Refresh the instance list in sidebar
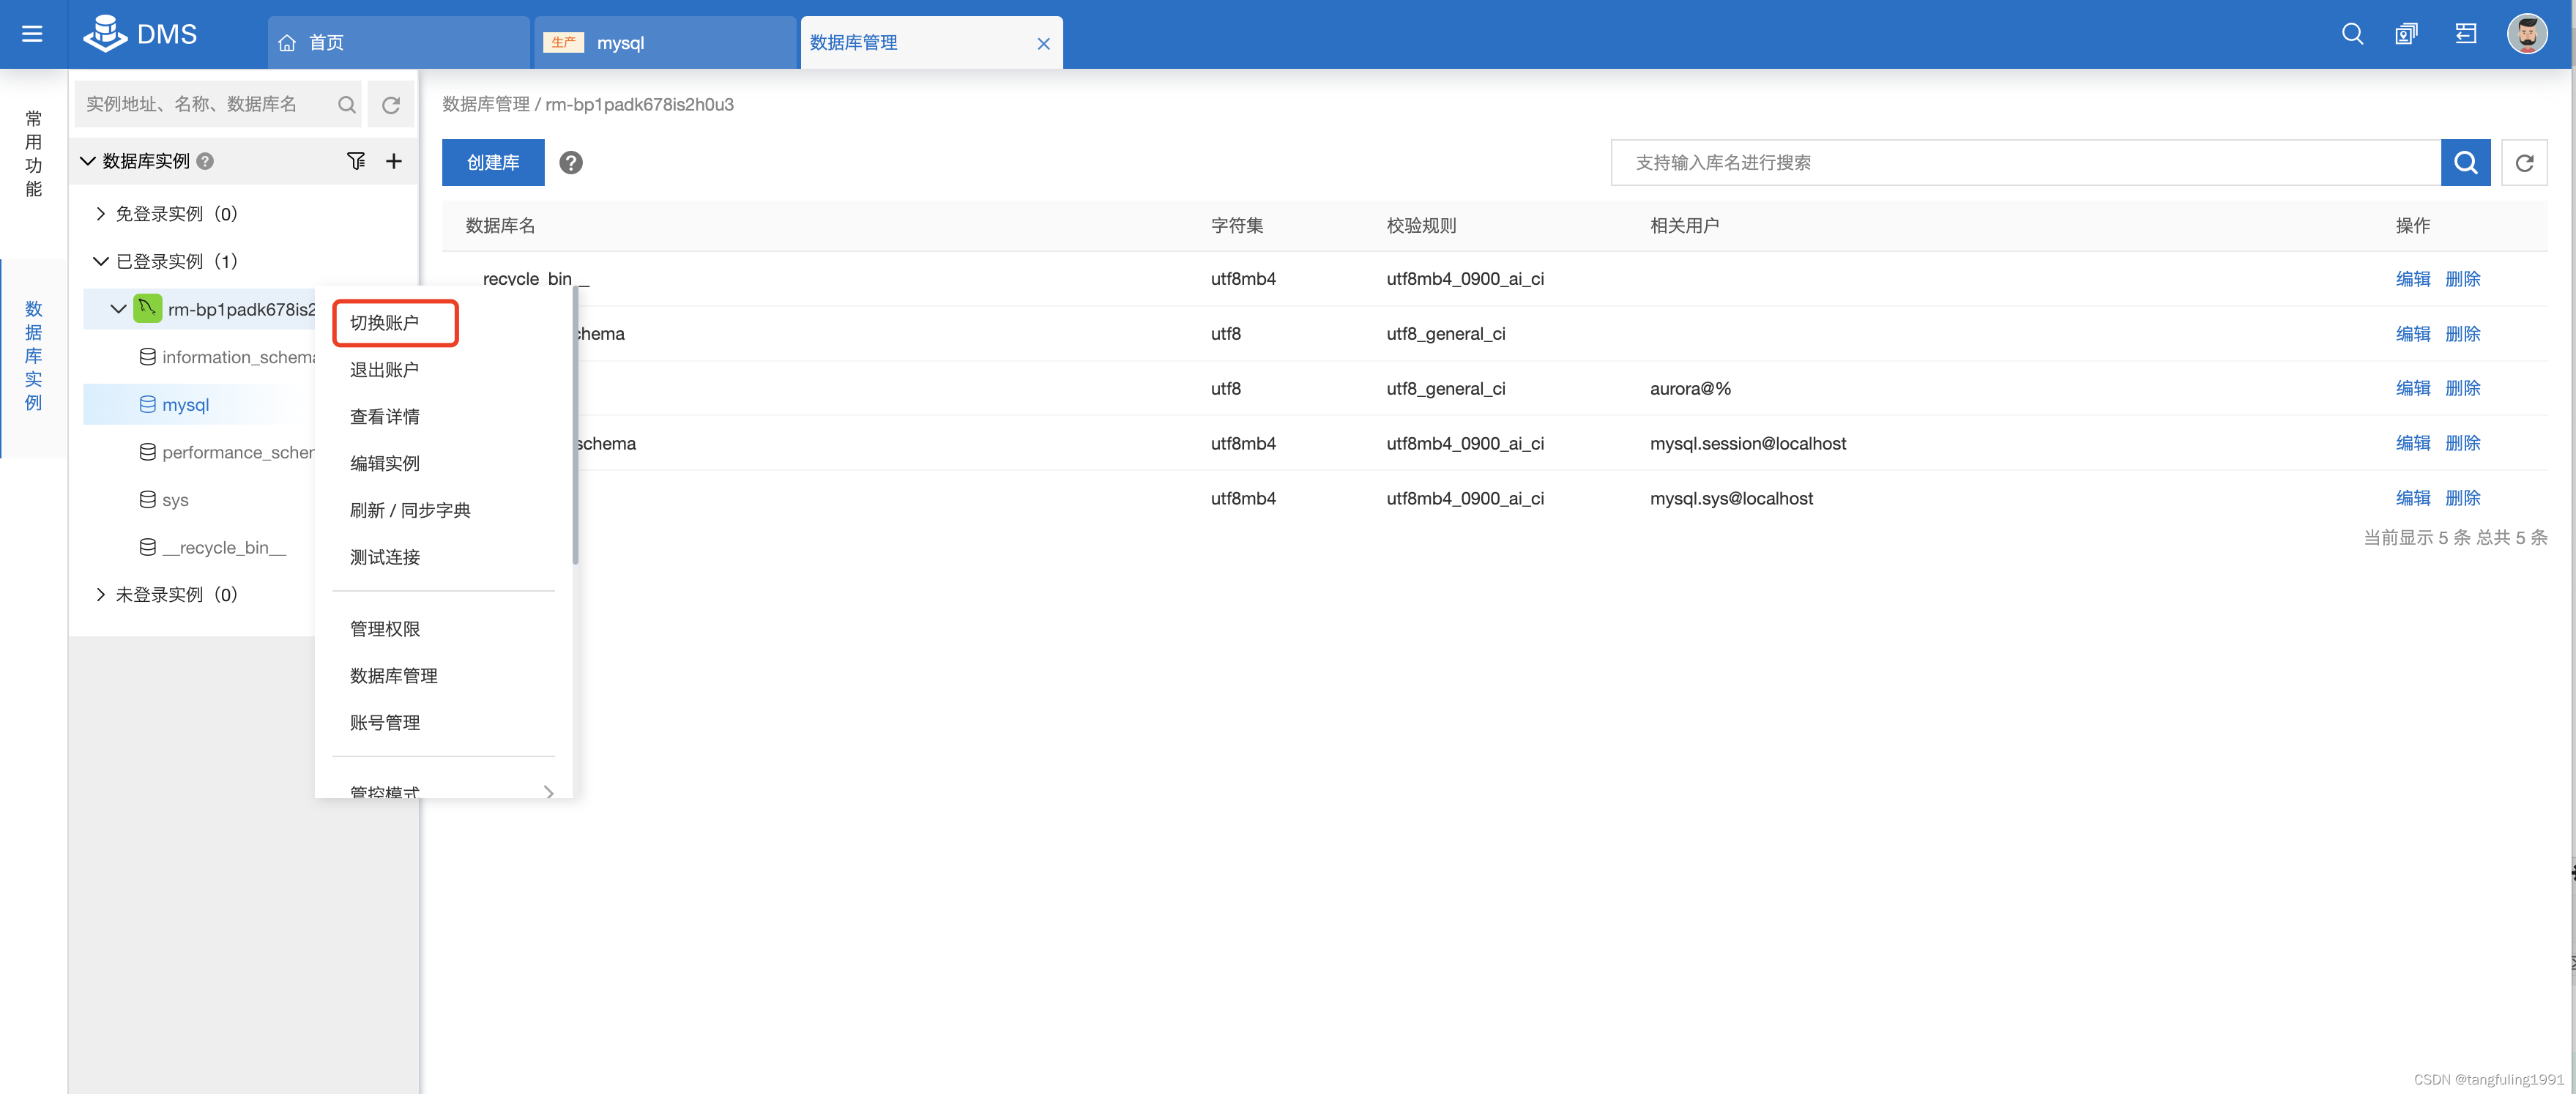This screenshot has height=1094, width=2576. pyautogui.click(x=391, y=104)
